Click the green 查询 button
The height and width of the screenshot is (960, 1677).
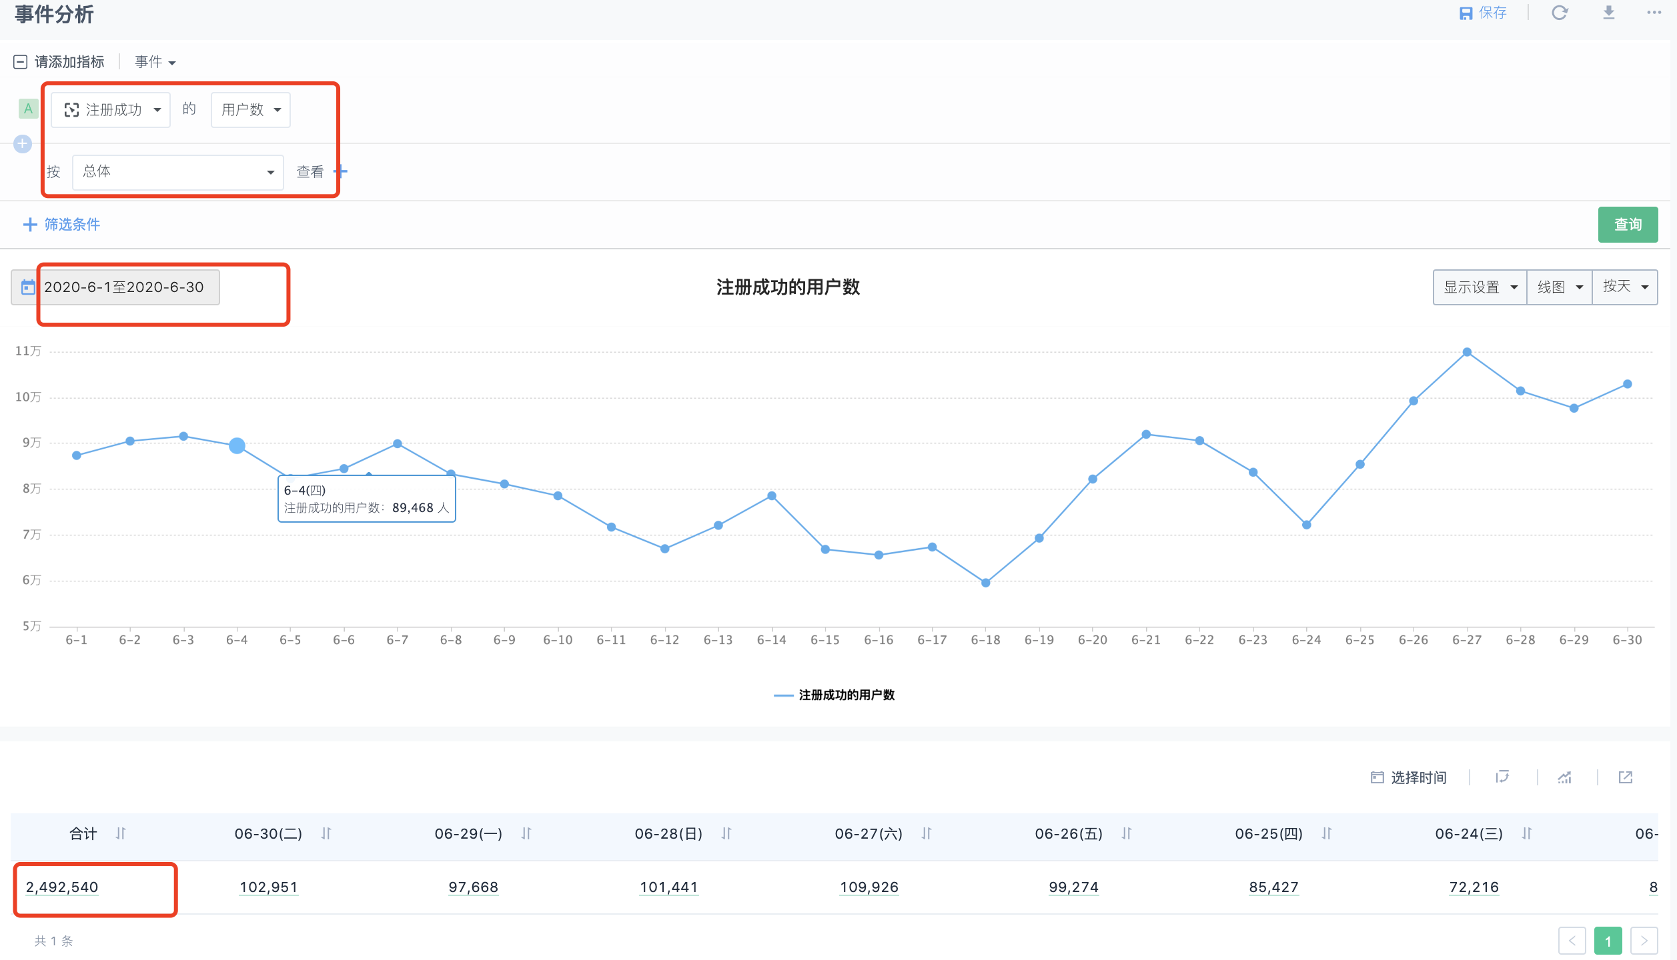tap(1628, 225)
